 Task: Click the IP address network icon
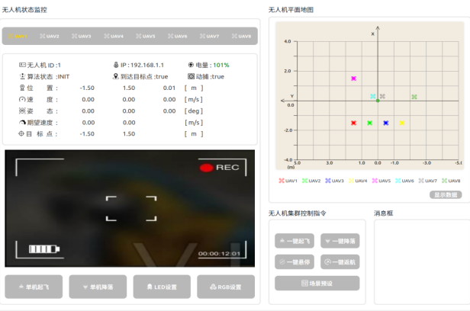pos(116,65)
